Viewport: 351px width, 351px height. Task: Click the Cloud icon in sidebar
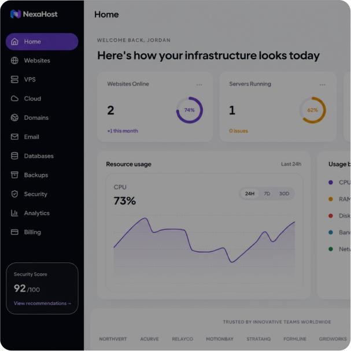pyautogui.click(x=14, y=98)
